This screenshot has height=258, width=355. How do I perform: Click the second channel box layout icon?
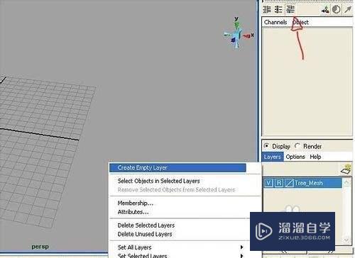[x=278, y=9]
